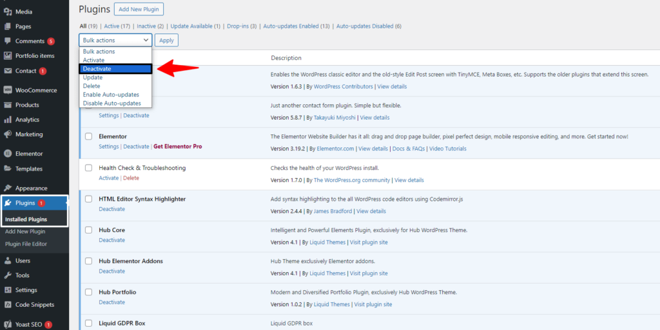The image size is (660, 330).
Task: Choose Activate from bulk actions list
Action: [115, 60]
